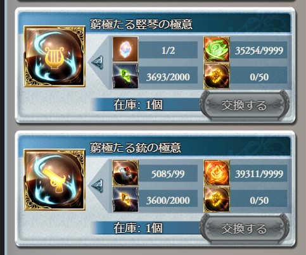Viewport: 306px width, 255px height.
Task: Click the golden harp mastery orb icon
Action: 54,56
